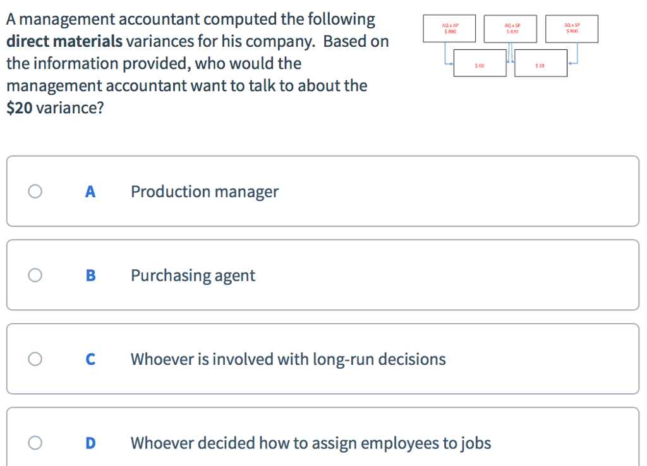This screenshot has width=647, height=466.
Task: Click the 'AQ x AP $880' diagram box
Action: 449,28
